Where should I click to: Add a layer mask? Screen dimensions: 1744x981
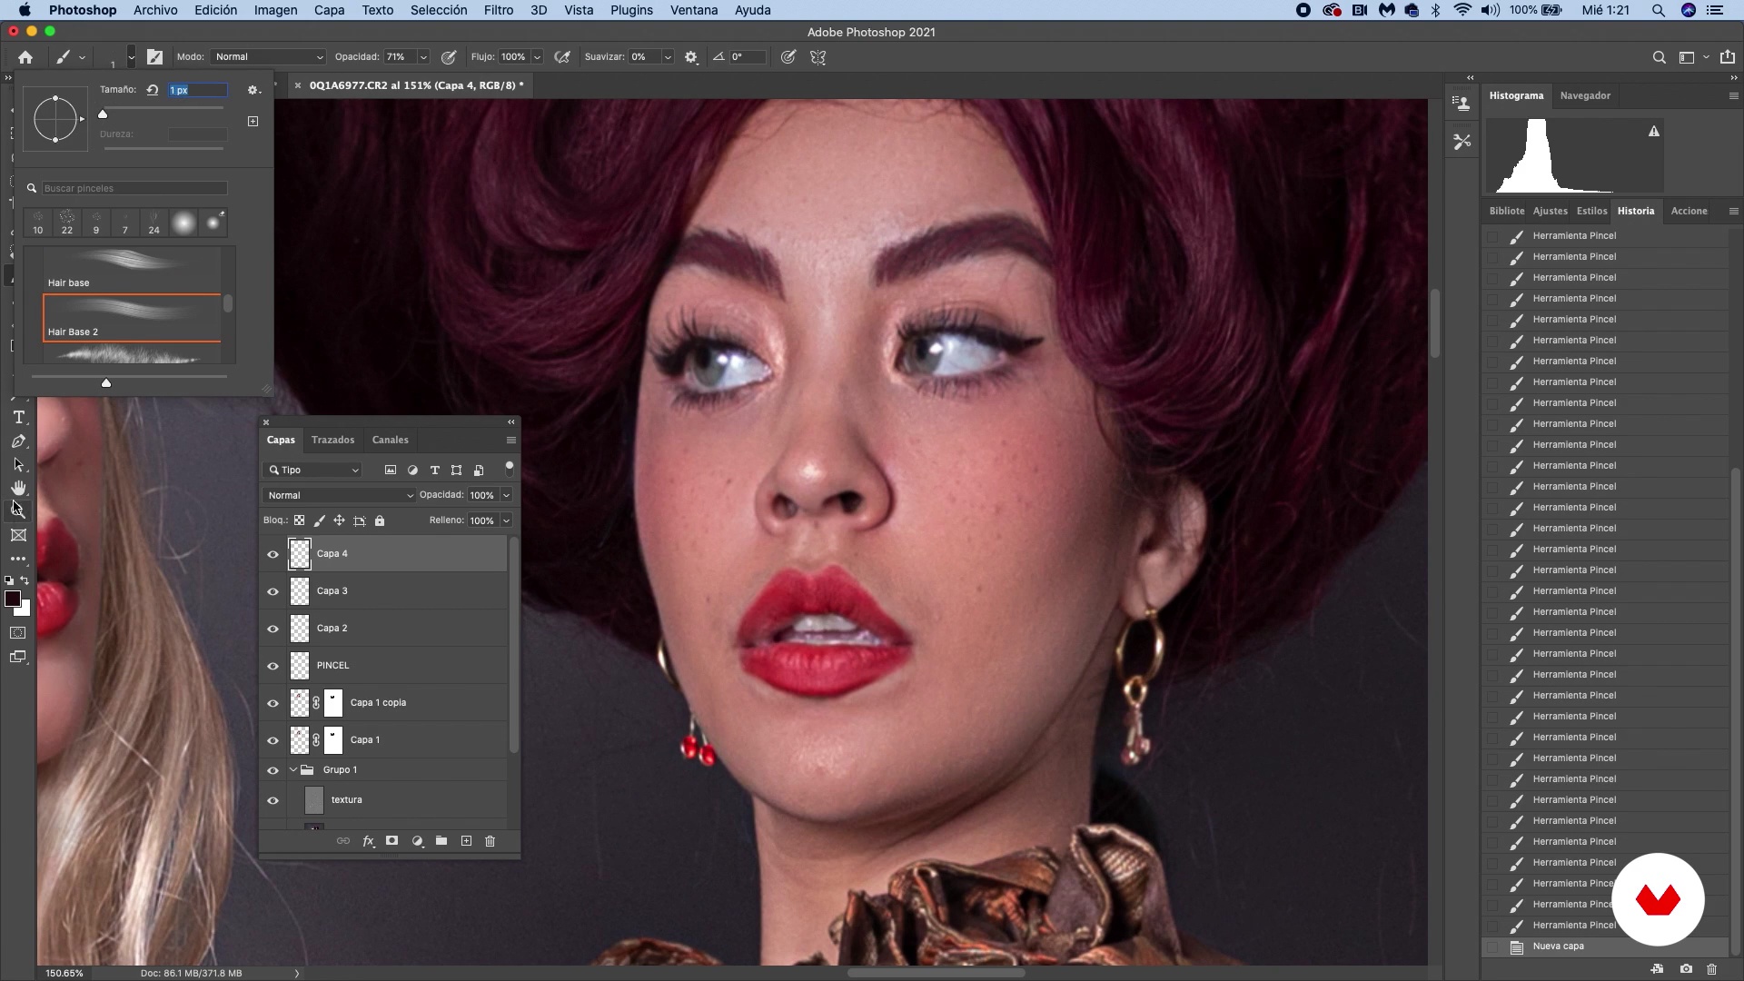point(392,841)
